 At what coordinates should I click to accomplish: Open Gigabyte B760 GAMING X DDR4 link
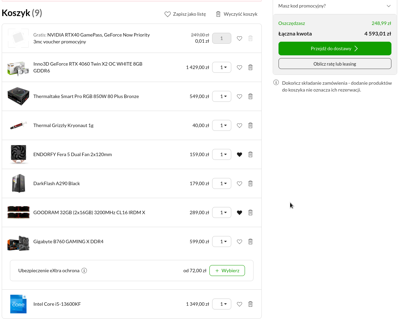point(68,242)
